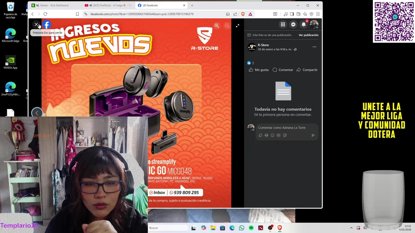415x233 pixels.
Task: Open WhatsApp from the taskbar
Action: coord(242,228)
